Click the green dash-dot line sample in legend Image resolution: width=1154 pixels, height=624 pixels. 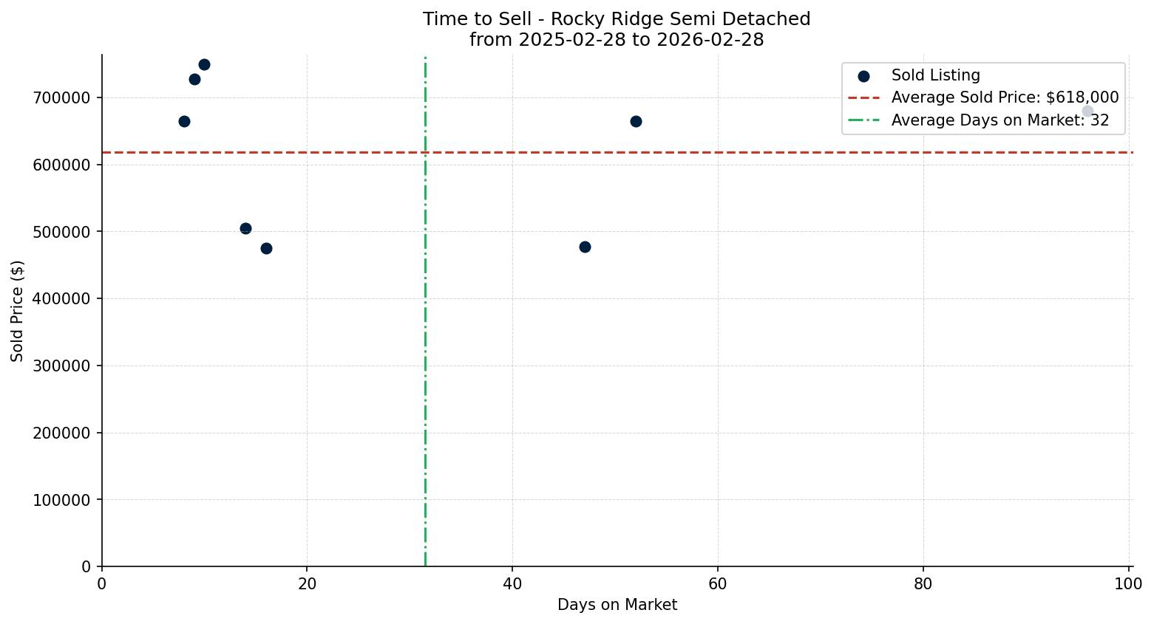[863, 120]
